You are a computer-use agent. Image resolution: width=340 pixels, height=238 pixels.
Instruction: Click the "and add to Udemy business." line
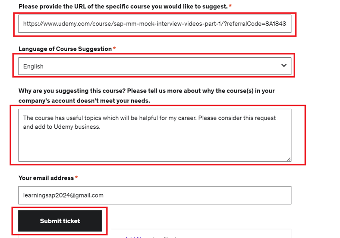[62, 127]
